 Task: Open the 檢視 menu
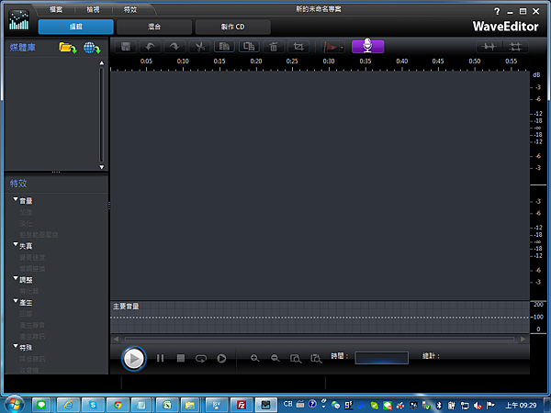pos(93,9)
